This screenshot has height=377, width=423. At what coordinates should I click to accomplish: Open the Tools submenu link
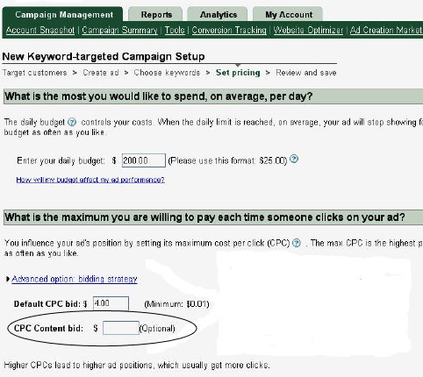175,30
